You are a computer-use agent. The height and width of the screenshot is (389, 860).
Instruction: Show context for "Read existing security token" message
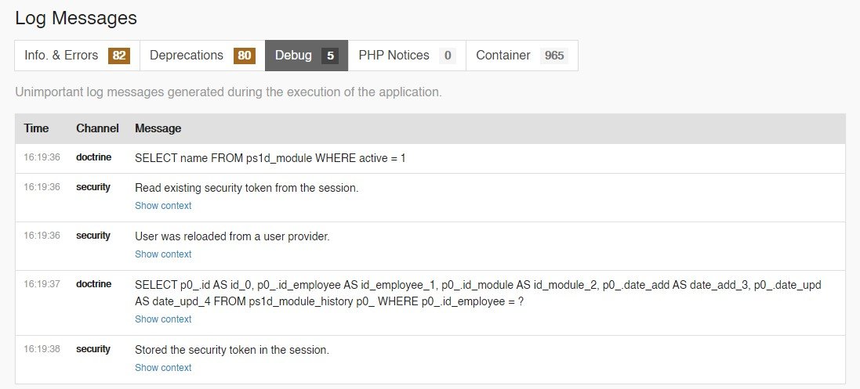coord(163,206)
